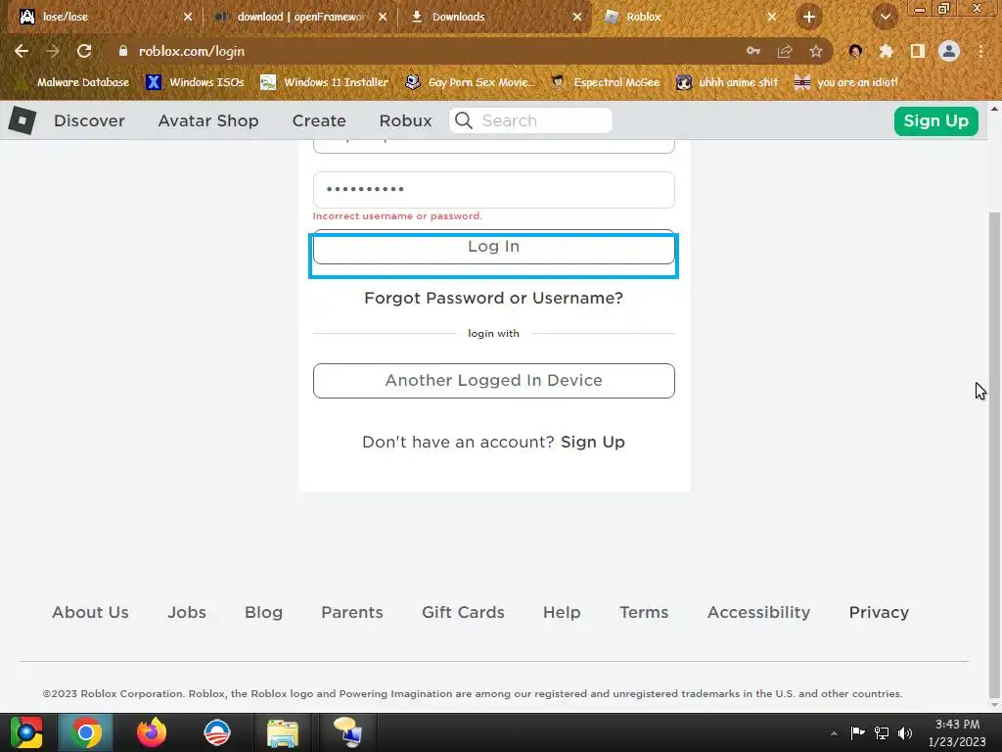1002x752 pixels.
Task: Click the Action Center flag icon
Action: click(x=857, y=732)
